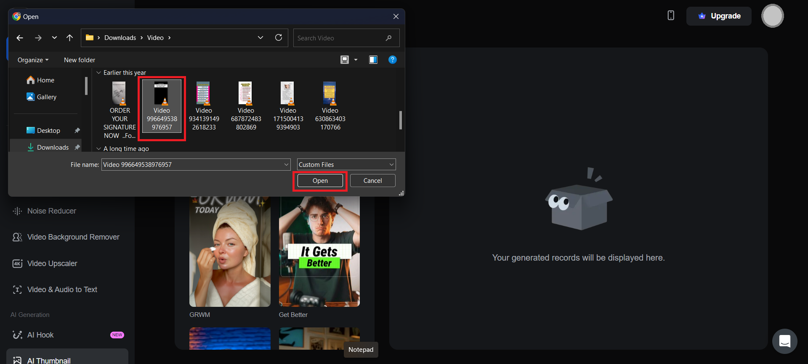
Task: Toggle the preview pane icon
Action: [373, 60]
